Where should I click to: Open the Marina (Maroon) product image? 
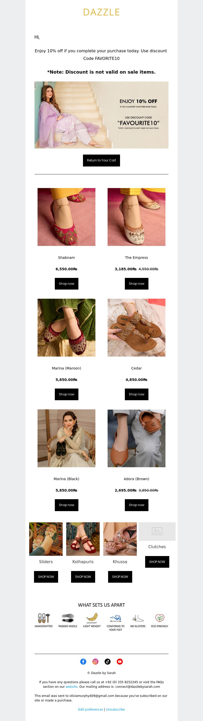tap(66, 327)
